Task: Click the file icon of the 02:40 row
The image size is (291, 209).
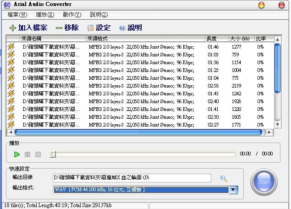Action: point(11,101)
